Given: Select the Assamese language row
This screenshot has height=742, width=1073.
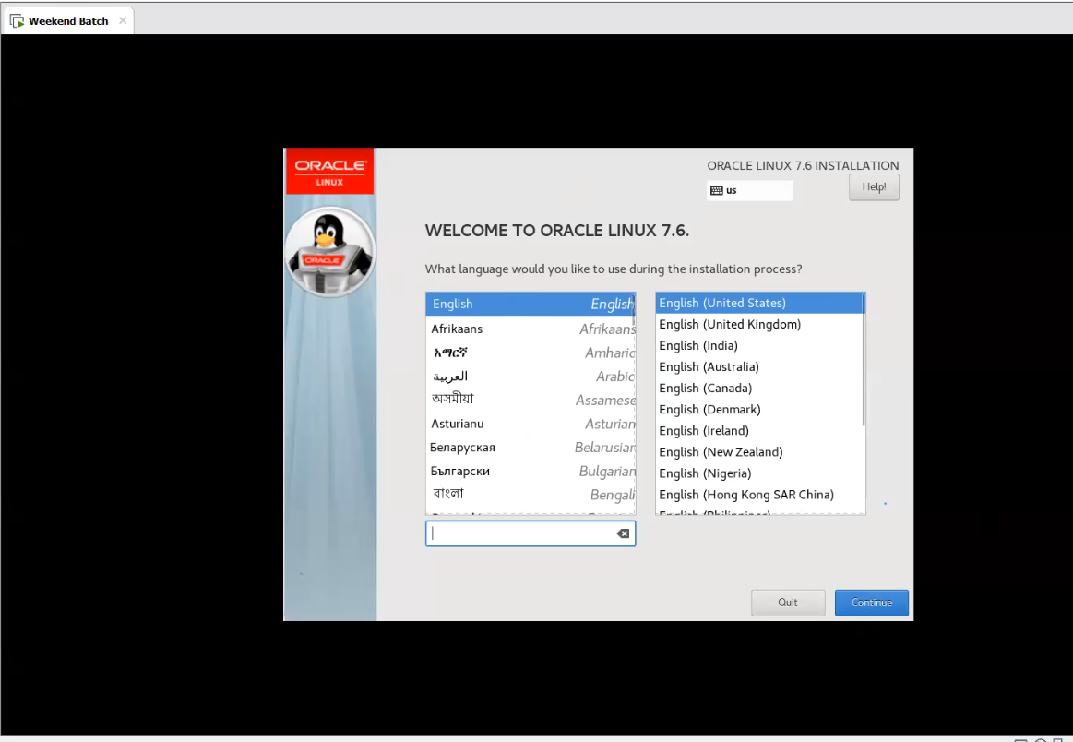Looking at the screenshot, I should (531, 400).
